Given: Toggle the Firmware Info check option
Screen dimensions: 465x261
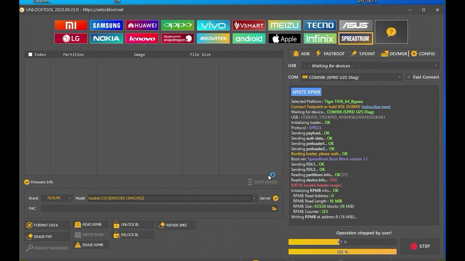Looking at the screenshot, I should pos(27,182).
